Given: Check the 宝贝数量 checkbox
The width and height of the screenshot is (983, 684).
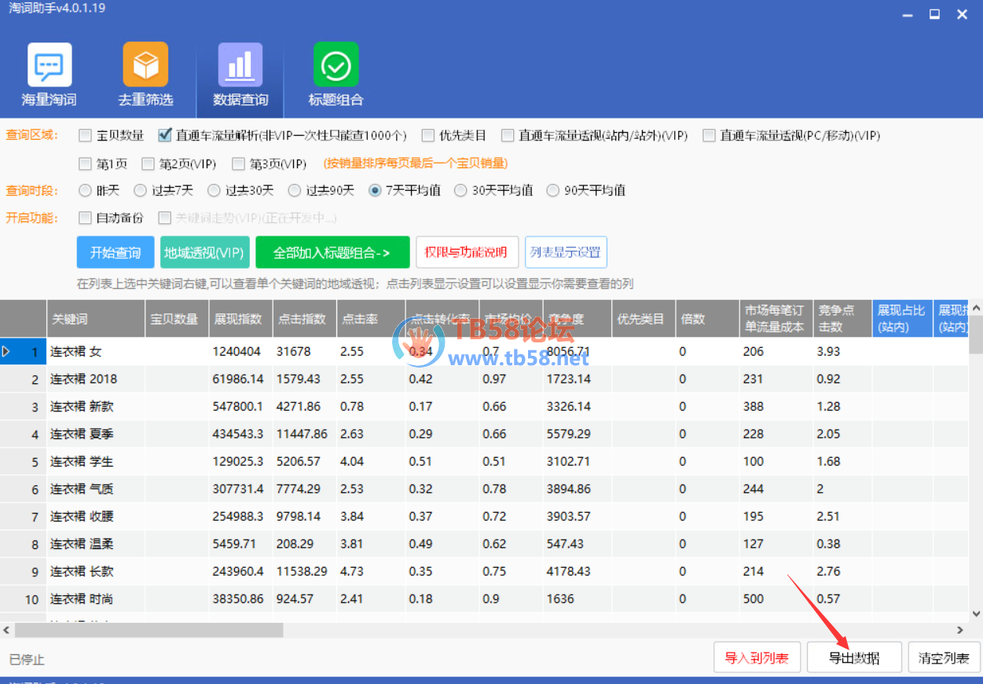Looking at the screenshot, I should (x=85, y=136).
